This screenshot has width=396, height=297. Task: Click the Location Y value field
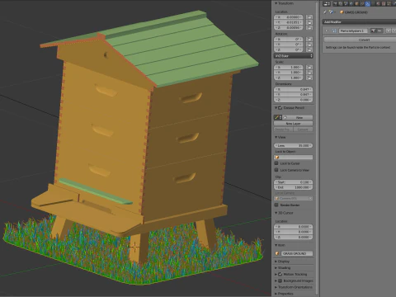click(x=289, y=22)
